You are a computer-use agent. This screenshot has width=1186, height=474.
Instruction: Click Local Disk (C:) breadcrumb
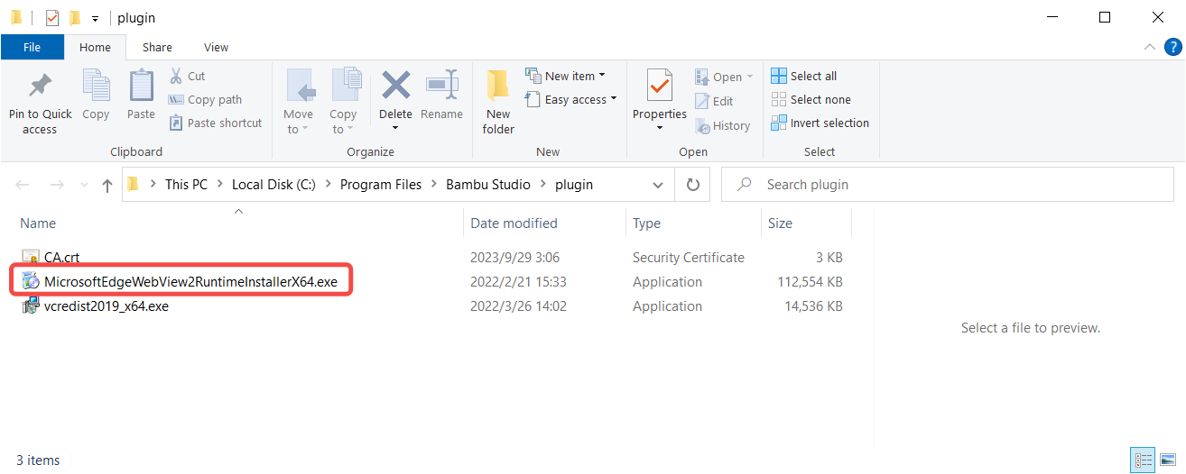[x=273, y=185]
